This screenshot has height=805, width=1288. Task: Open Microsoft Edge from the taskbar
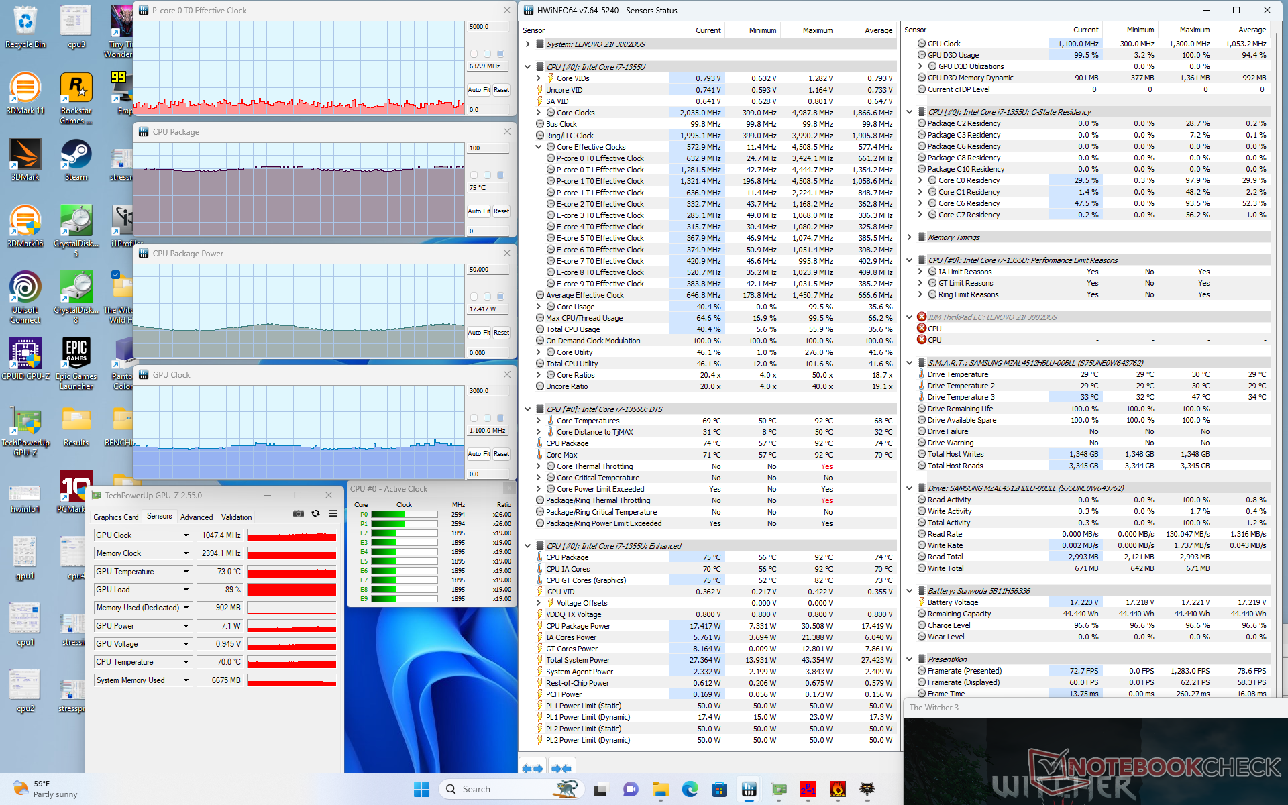tap(690, 789)
